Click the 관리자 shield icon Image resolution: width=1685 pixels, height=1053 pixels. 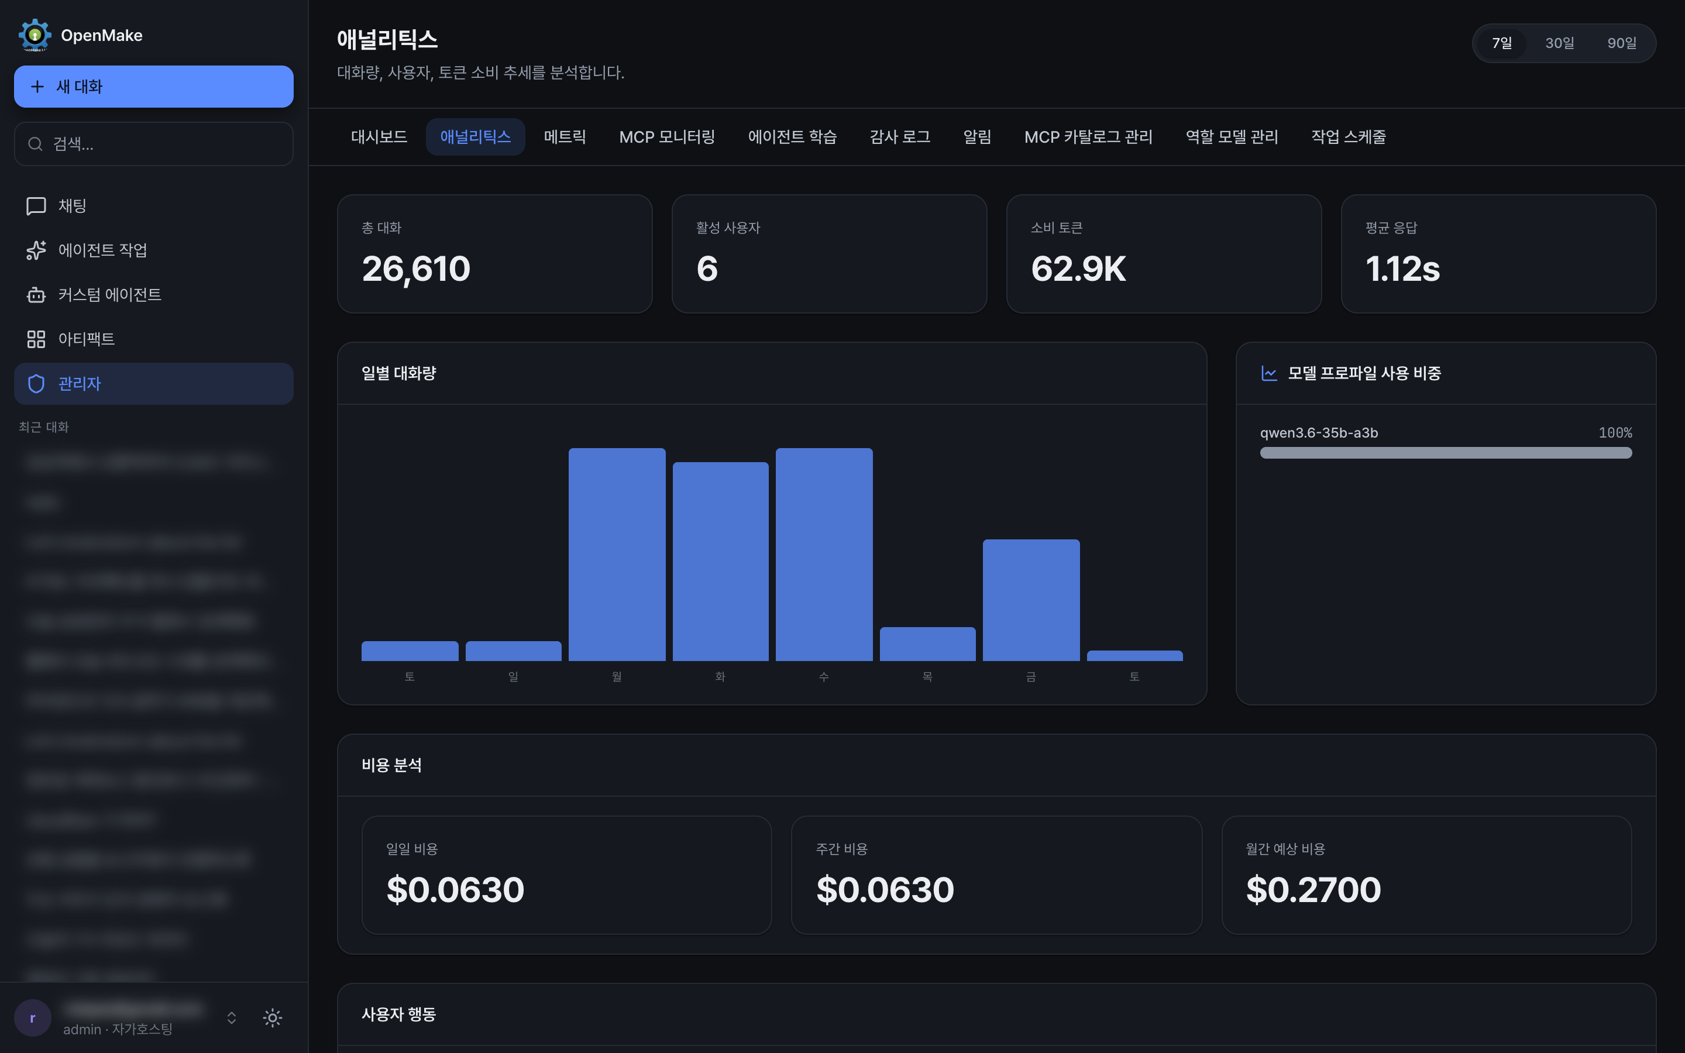click(x=36, y=384)
